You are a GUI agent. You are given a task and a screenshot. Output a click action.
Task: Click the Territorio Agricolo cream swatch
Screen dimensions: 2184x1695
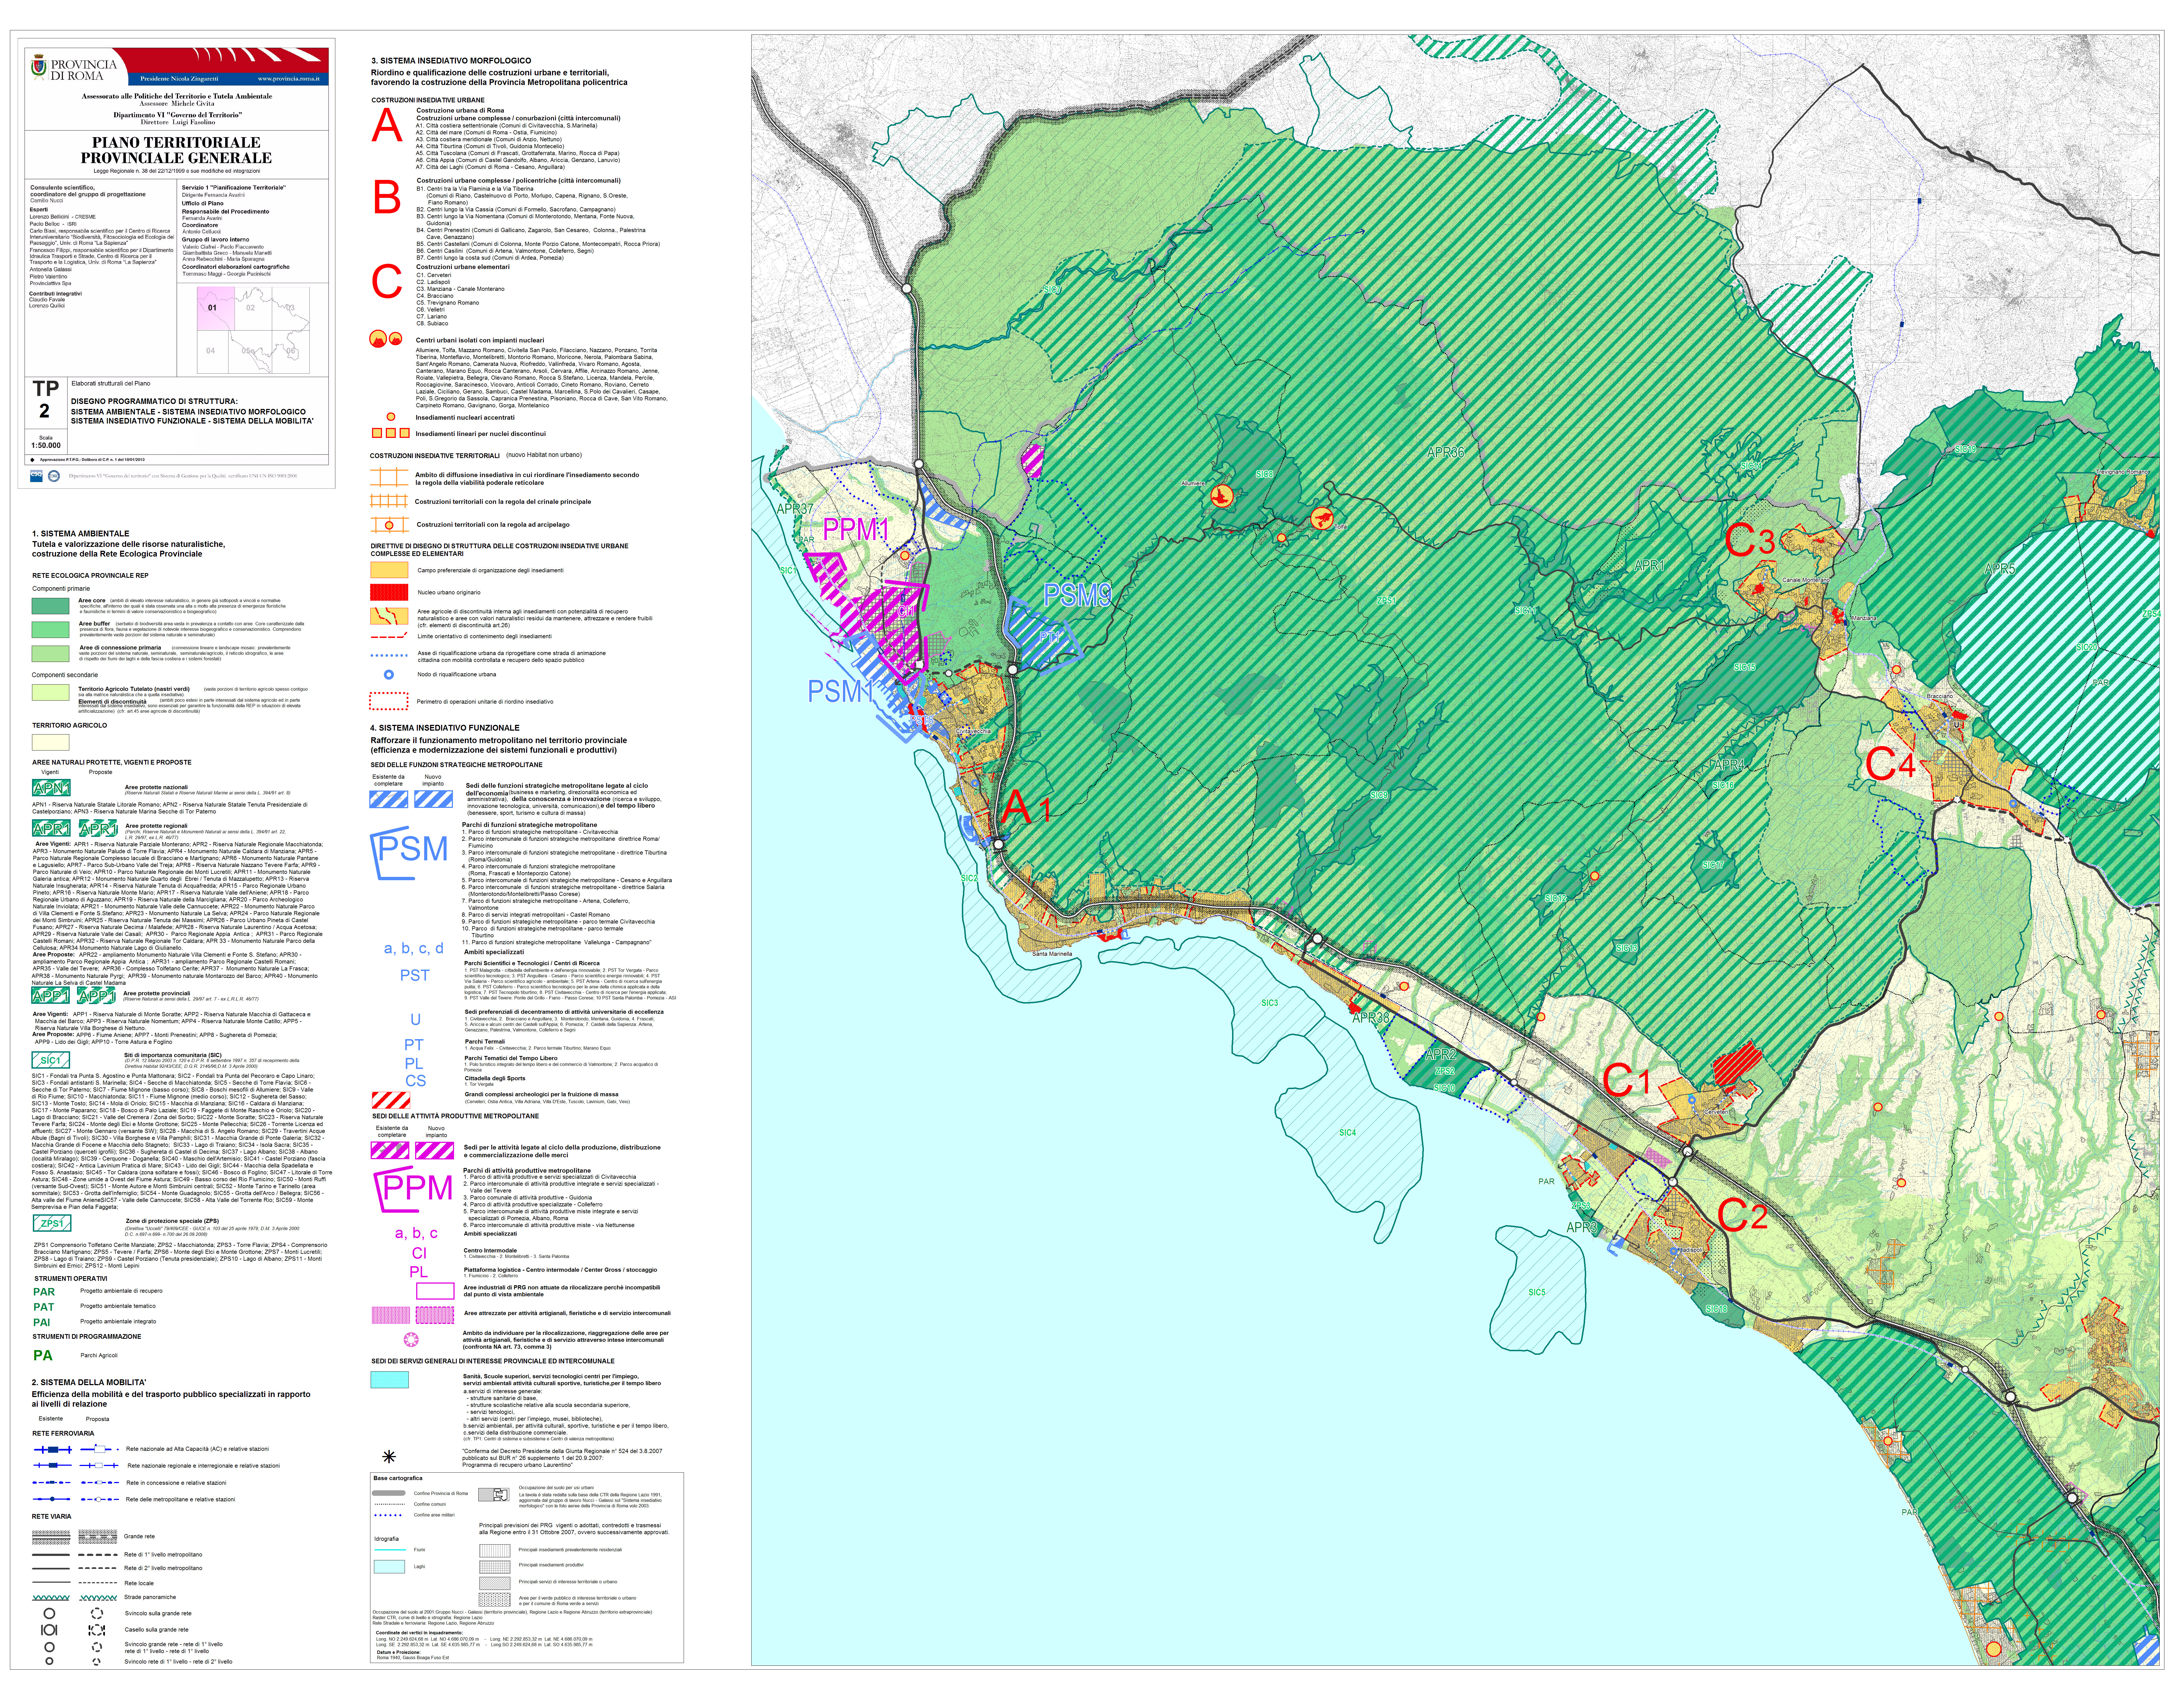pyautogui.click(x=51, y=742)
